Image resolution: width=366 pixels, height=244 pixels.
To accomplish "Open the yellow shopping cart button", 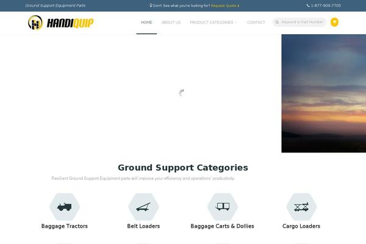I will tap(334, 22).
